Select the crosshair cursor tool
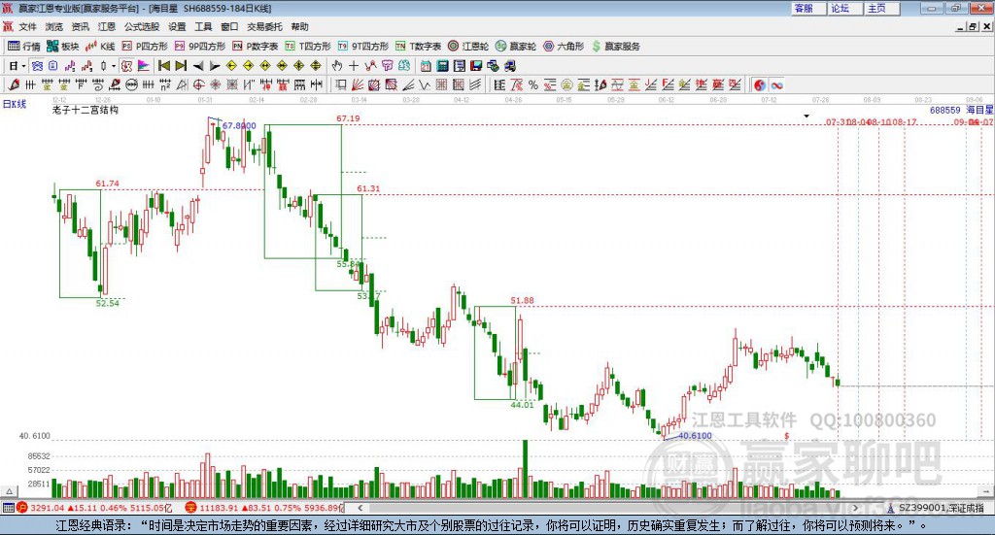Screen dimensions: 995x535 pyautogui.click(x=354, y=66)
